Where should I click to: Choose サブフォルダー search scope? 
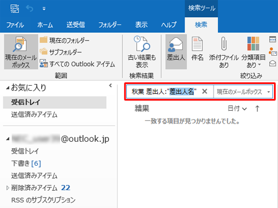click(x=61, y=52)
